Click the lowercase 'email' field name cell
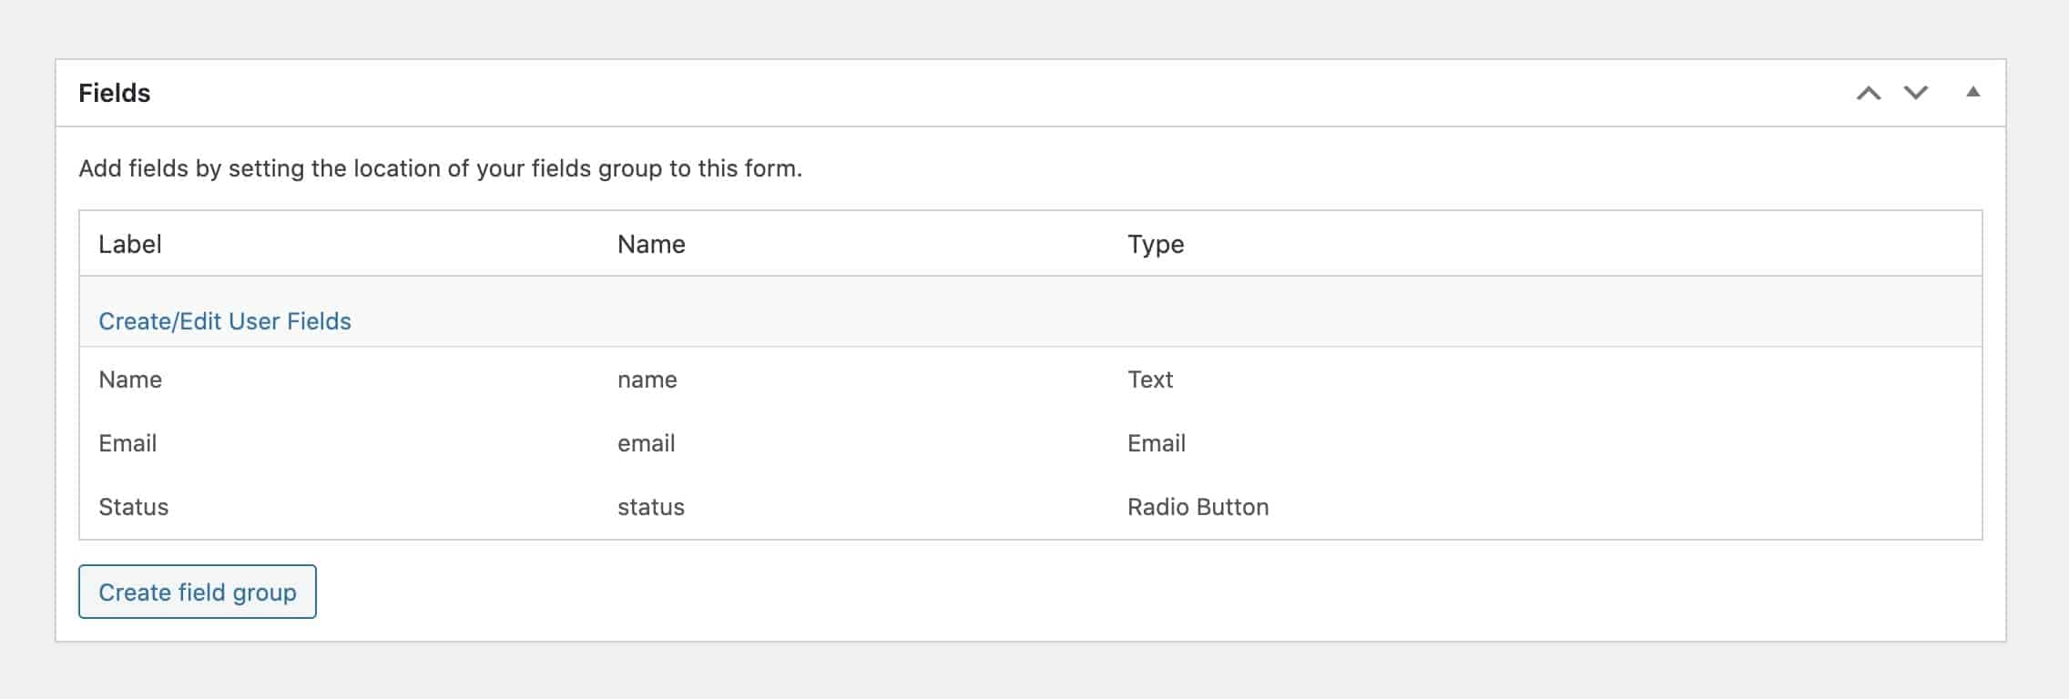The image size is (2069, 699). pyautogui.click(x=646, y=443)
